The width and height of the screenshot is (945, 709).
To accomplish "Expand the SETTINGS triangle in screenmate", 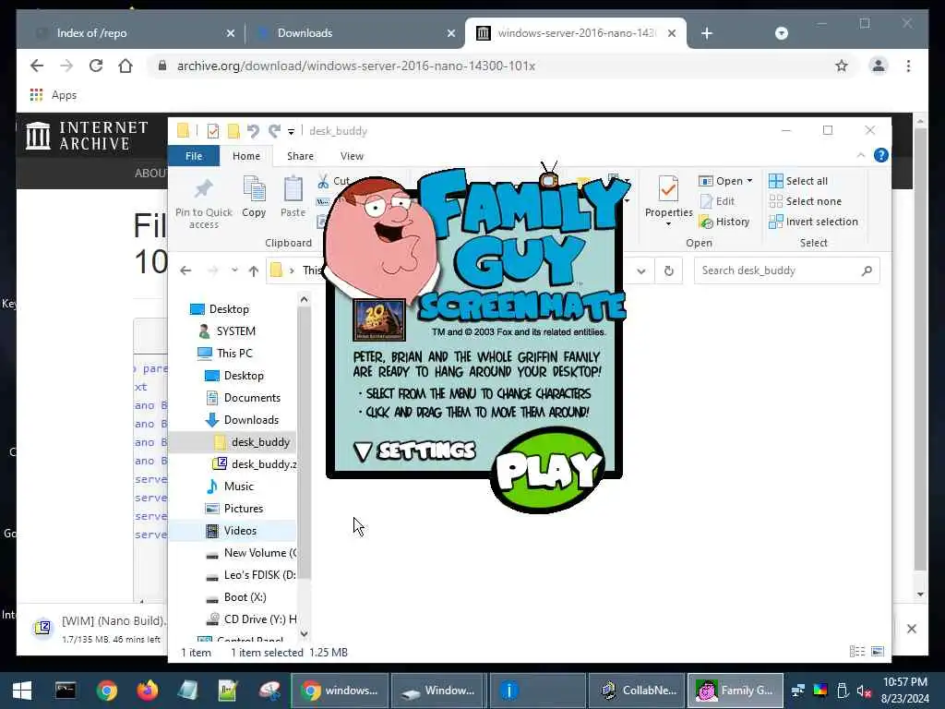I will [x=363, y=451].
